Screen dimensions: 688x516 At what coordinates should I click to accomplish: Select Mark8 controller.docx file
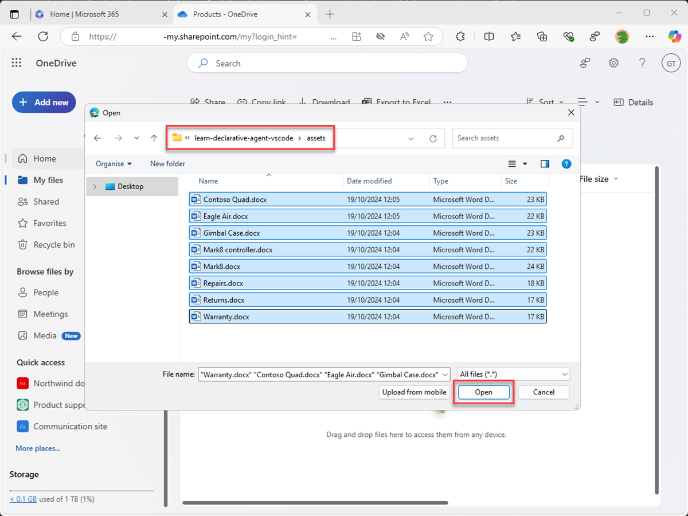[368, 249]
